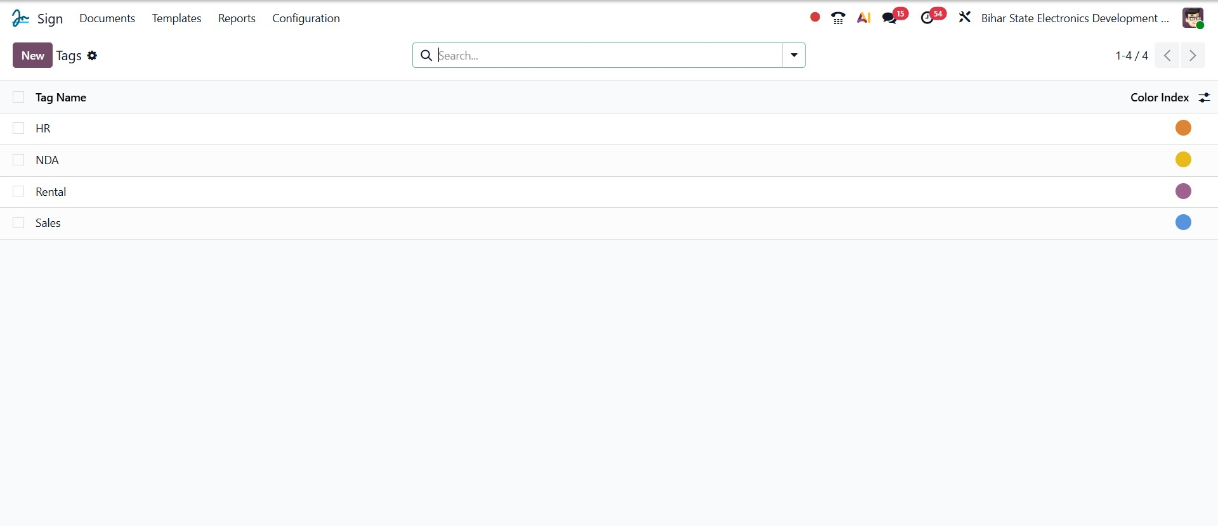Open the company switcher Bihar State Electronics
Screen dimensions: 1218x526
point(1075,18)
